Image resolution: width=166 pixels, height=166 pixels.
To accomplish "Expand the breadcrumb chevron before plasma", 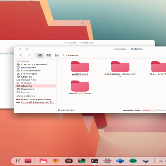I will click(x=63, y=55).
